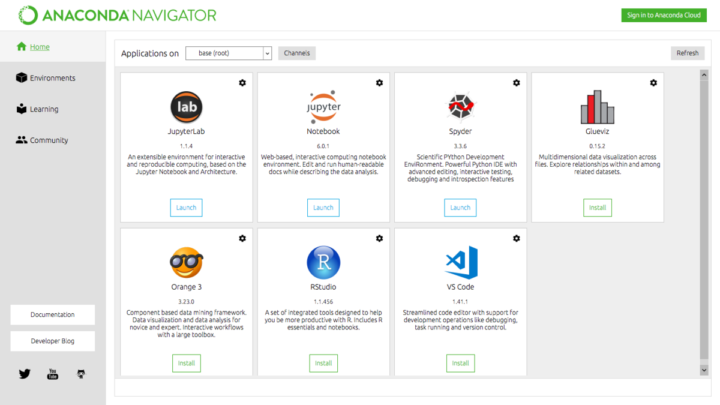The image size is (720, 405).
Task: Open the GitHub link icon
Action: pos(81,374)
